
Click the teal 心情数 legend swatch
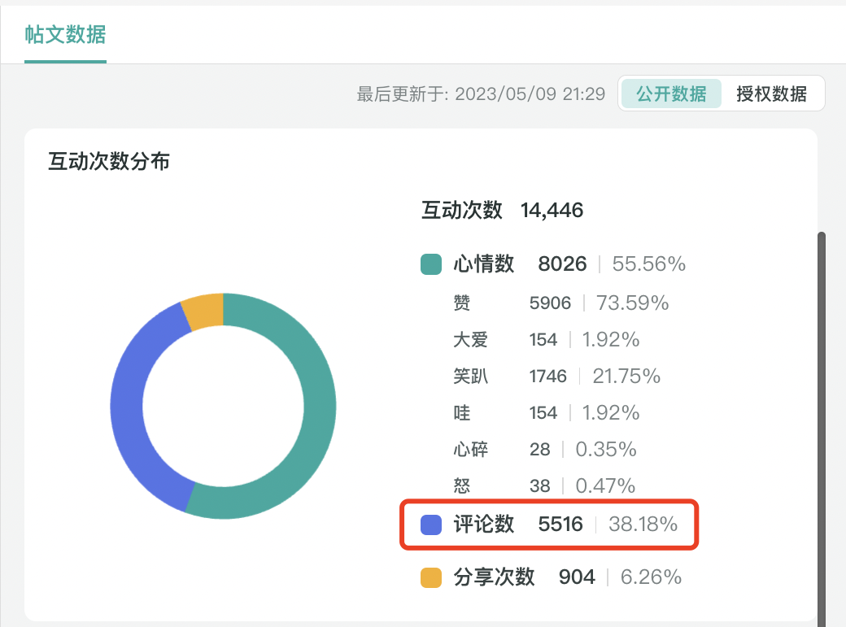pos(431,264)
